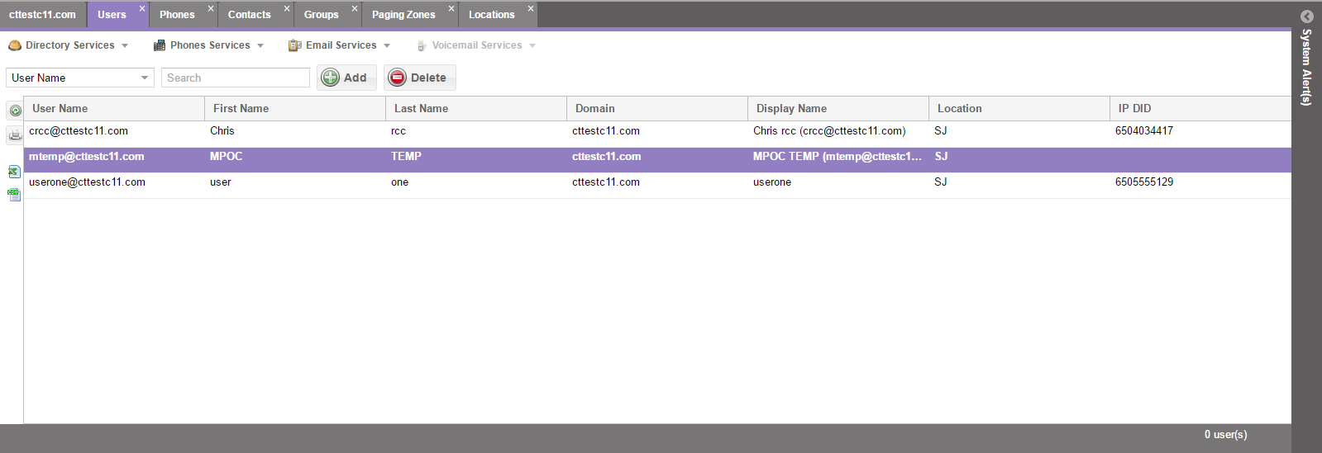Open the Phones Services dropdown arrow

point(260,45)
